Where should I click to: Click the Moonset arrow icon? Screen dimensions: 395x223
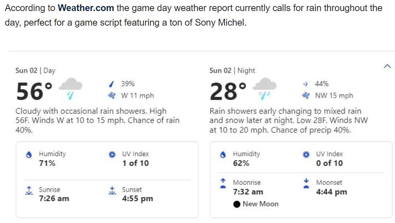click(x=306, y=183)
